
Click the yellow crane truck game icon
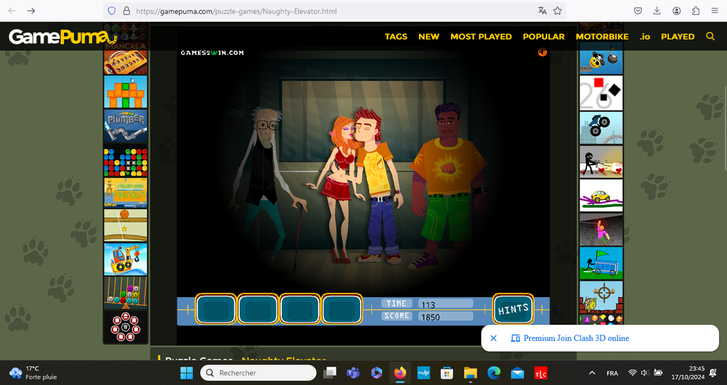126,259
